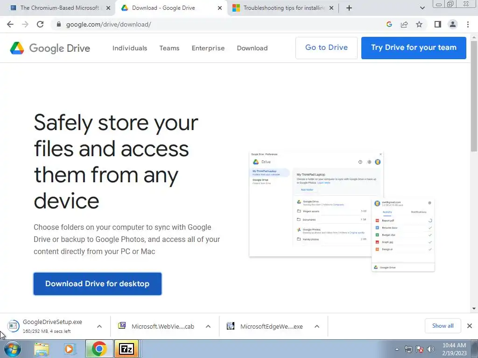This screenshot has width=478, height=358.
Task: Open Chrome three-dot menu
Action: pos(468,24)
